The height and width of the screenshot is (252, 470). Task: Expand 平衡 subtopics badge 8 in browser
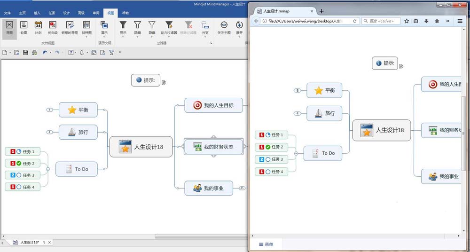click(298, 90)
